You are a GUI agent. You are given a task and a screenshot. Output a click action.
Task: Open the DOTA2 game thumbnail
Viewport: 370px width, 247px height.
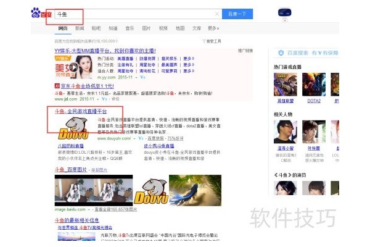click(314, 85)
